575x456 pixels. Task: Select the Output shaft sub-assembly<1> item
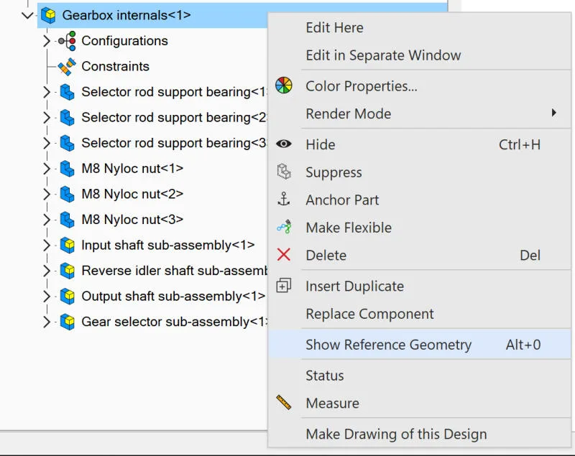(x=173, y=296)
